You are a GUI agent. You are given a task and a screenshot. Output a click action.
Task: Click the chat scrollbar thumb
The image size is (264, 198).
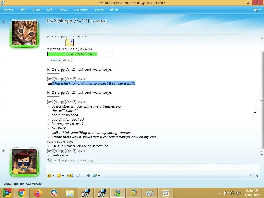point(262,100)
